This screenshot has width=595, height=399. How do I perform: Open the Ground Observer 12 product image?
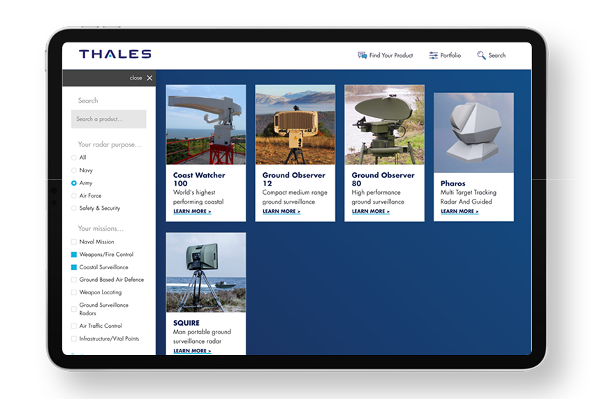point(295,125)
